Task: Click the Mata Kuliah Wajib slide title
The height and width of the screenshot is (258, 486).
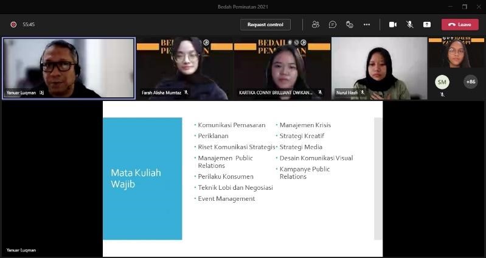Action: [x=136, y=178]
